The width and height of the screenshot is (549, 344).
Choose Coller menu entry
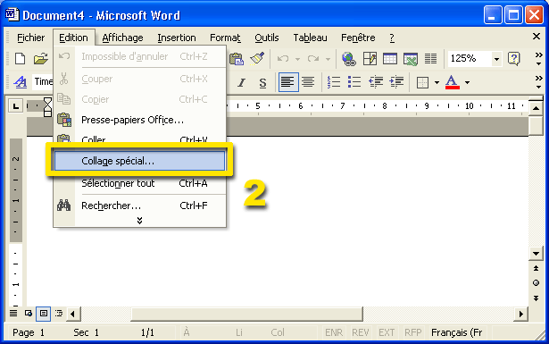(x=139, y=138)
